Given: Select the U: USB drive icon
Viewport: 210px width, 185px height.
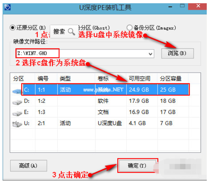Looking at the screenshot, I should click(x=16, y=124).
